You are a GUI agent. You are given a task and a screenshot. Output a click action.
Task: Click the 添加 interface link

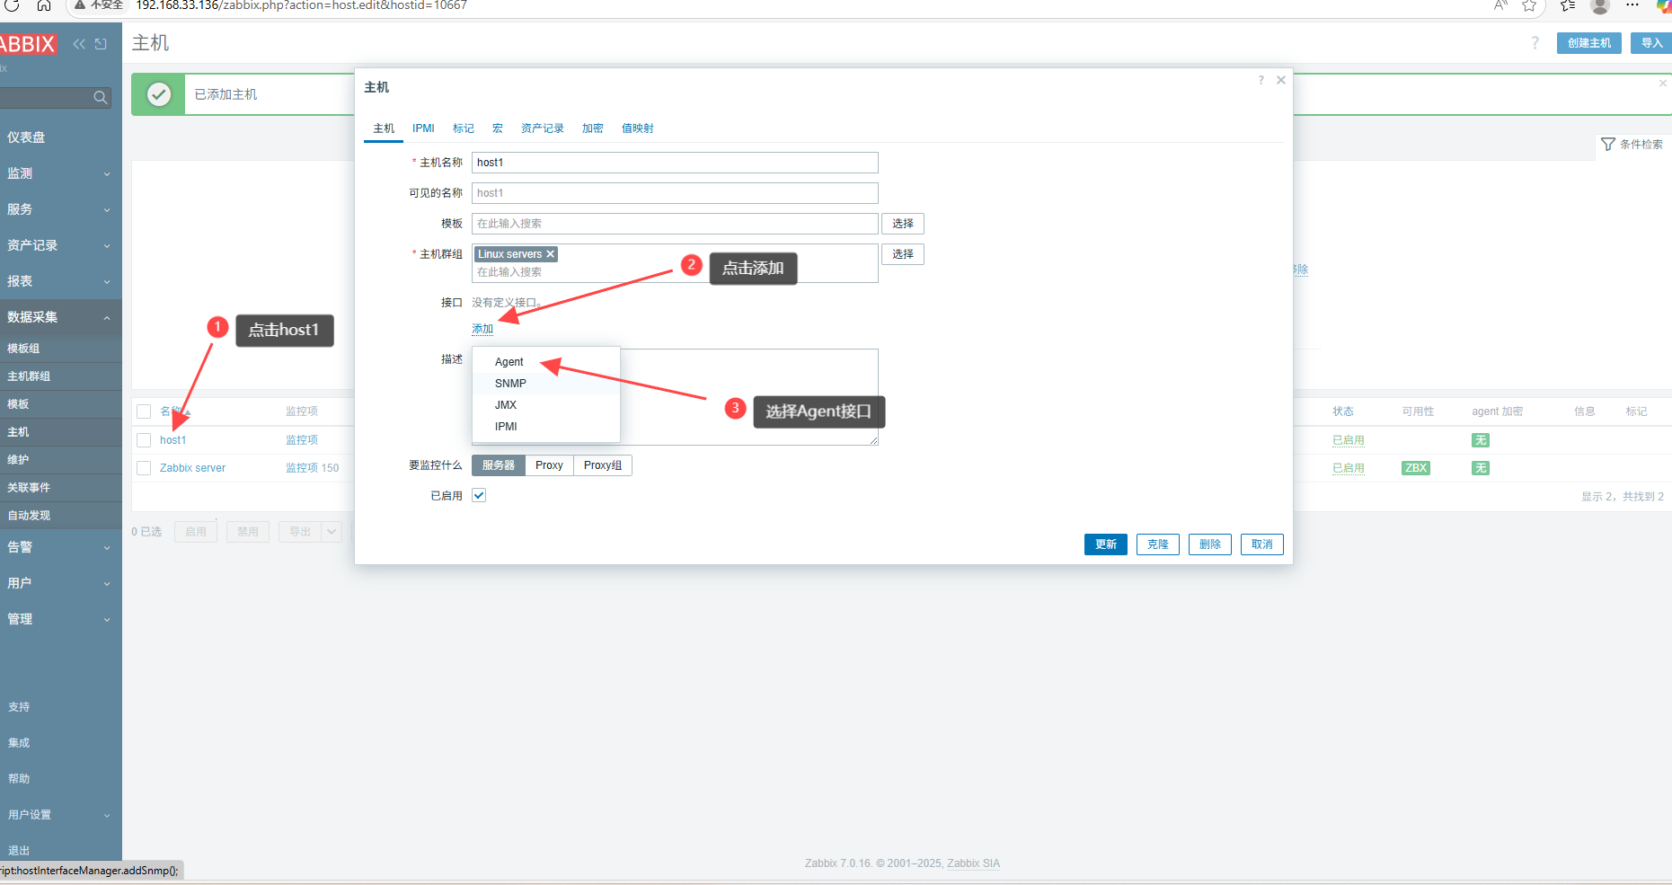tap(482, 329)
